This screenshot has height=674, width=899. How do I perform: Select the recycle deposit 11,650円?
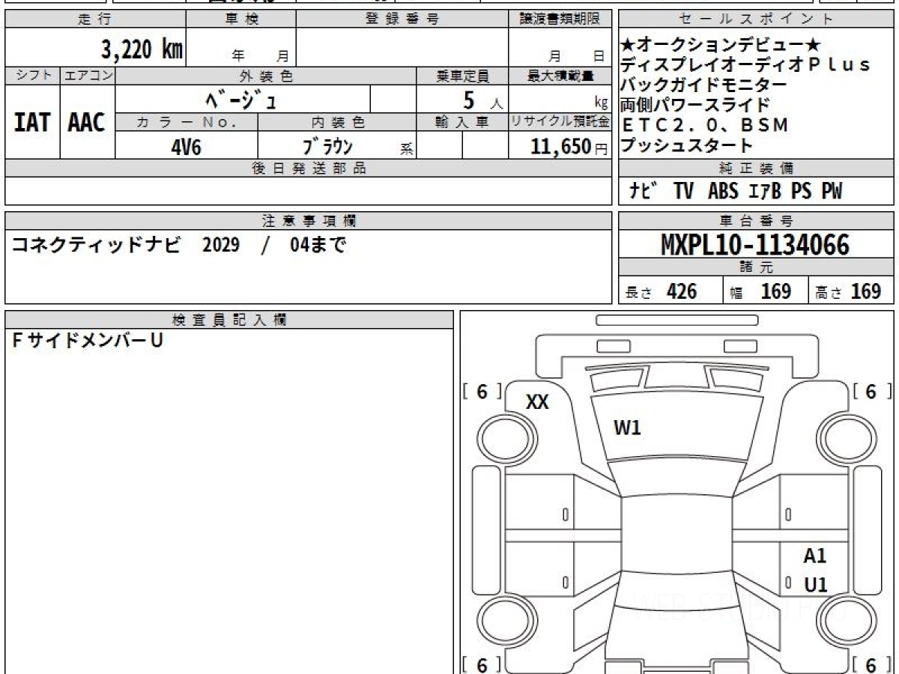tap(569, 147)
